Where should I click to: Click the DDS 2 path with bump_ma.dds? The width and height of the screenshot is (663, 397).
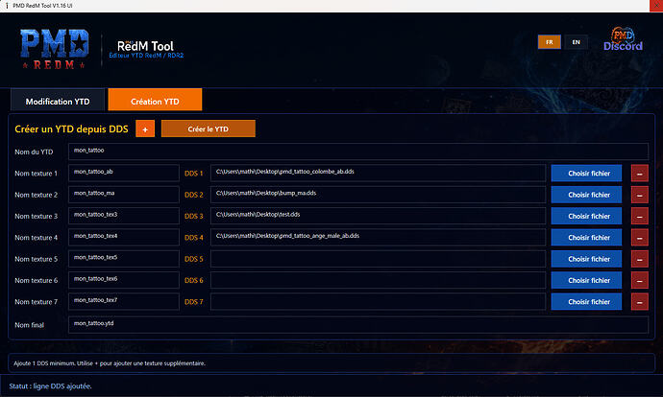click(x=378, y=195)
